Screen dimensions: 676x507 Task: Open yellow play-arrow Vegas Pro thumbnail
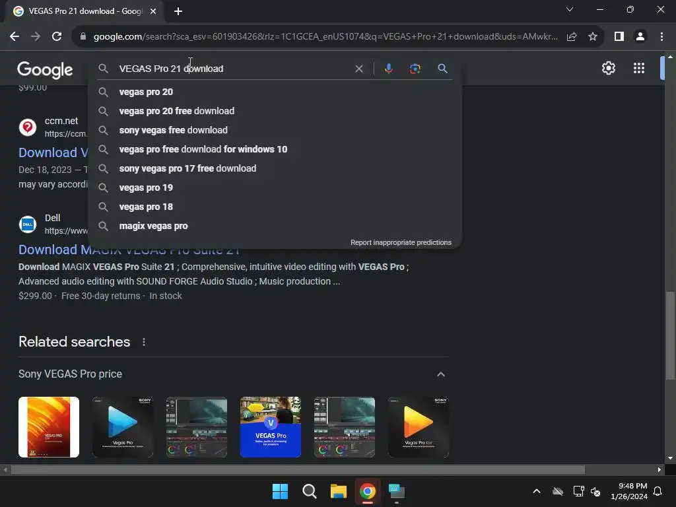point(418,427)
